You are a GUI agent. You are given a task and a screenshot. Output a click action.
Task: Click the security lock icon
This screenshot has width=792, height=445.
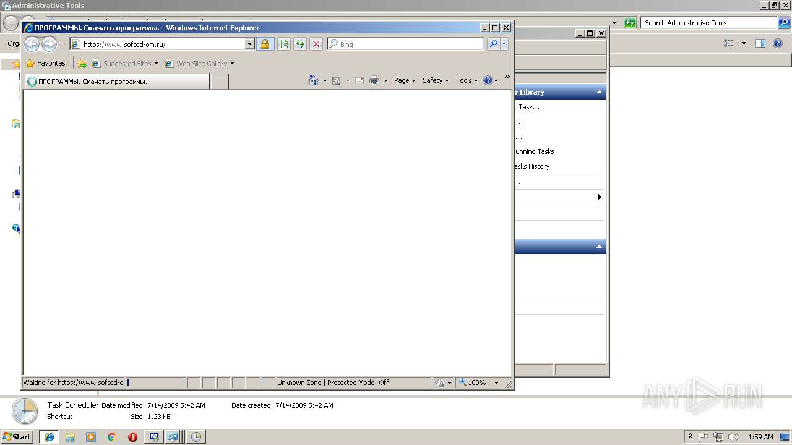pyautogui.click(x=265, y=44)
